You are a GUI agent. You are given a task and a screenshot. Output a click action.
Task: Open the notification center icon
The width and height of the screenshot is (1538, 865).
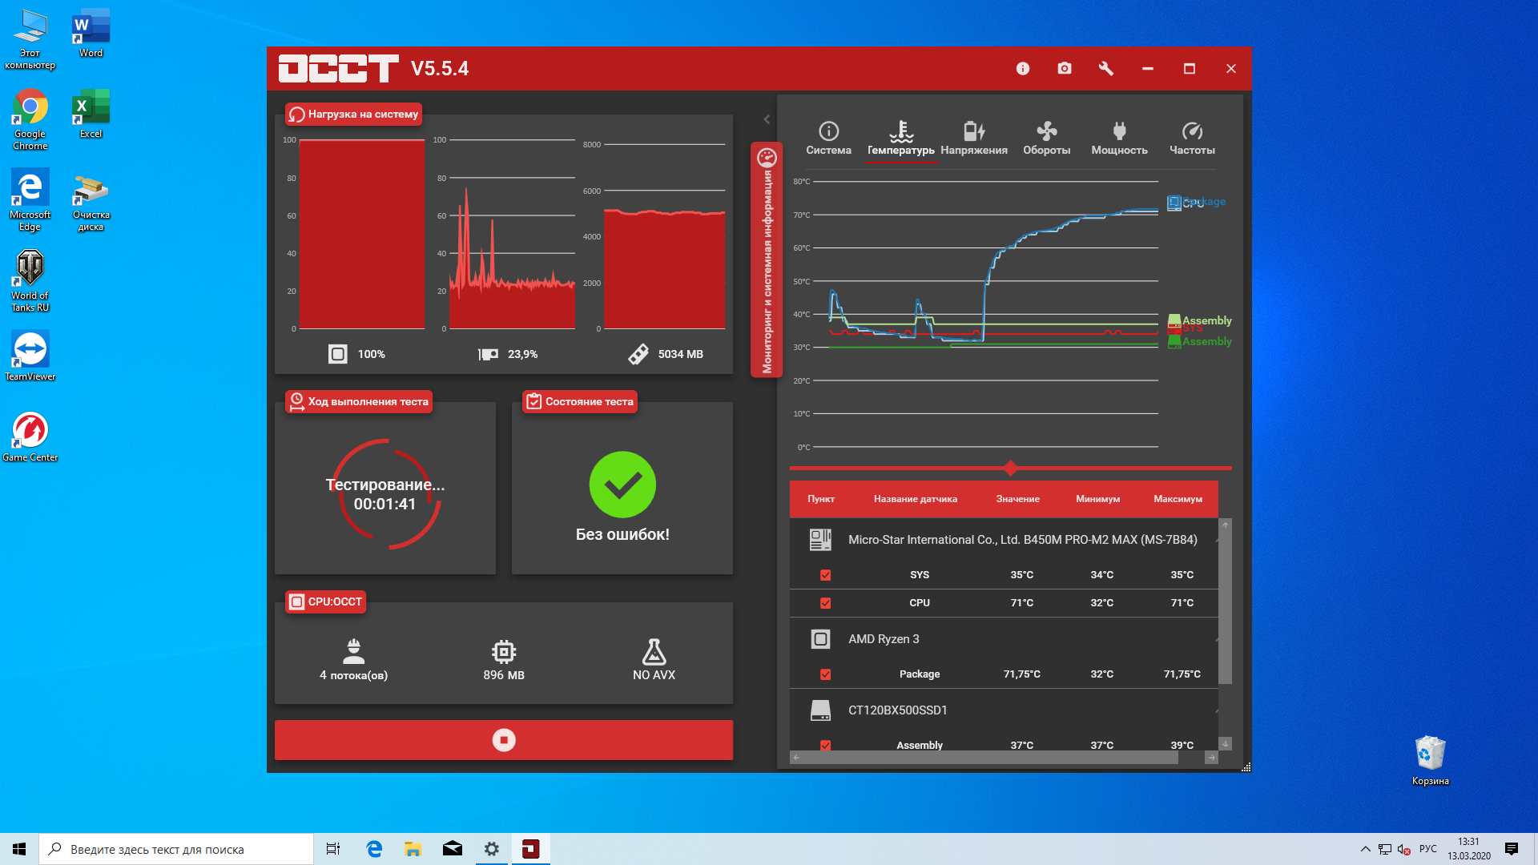click(1512, 849)
